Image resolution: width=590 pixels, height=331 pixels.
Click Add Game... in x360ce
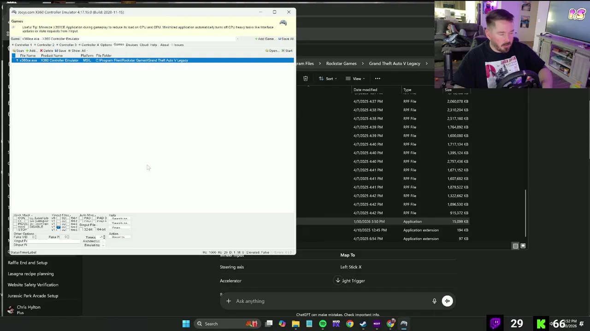(x=265, y=39)
